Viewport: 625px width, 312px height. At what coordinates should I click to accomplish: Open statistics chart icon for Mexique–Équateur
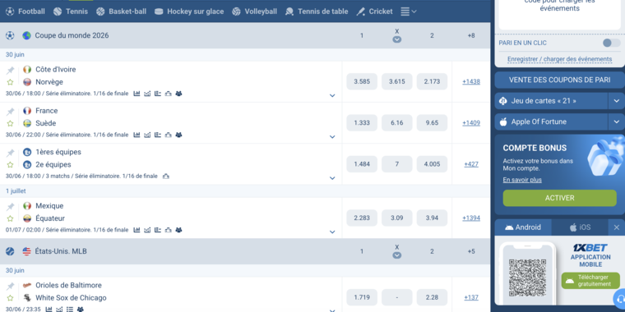click(137, 230)
